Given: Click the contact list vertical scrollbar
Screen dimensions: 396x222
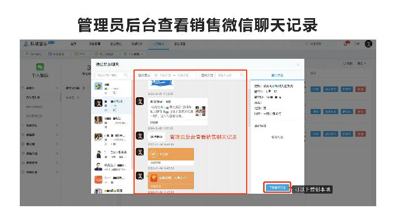Looking at the screenshot, I should click(132, 125).
